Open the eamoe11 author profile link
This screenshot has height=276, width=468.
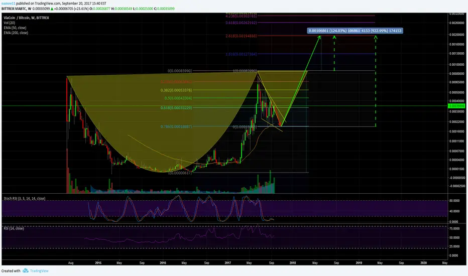pos(9,4)
